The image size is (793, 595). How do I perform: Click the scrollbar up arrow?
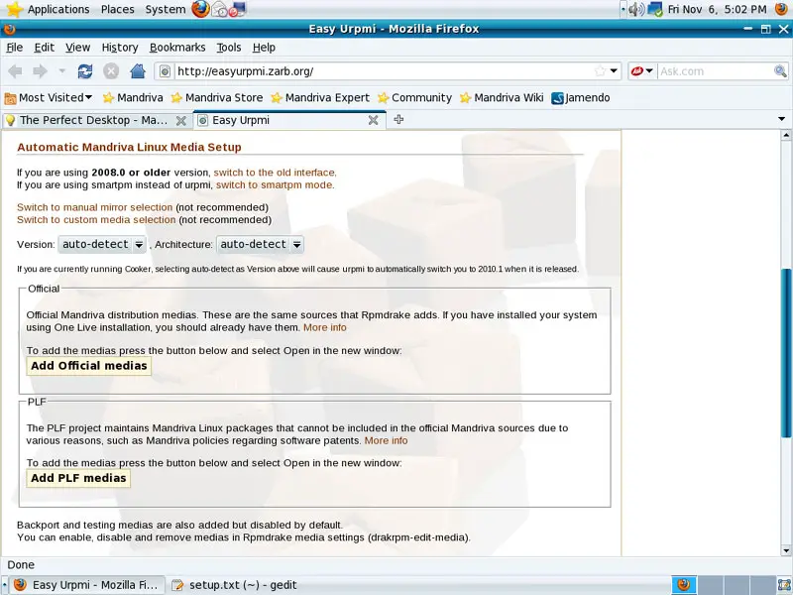[786, 135]
